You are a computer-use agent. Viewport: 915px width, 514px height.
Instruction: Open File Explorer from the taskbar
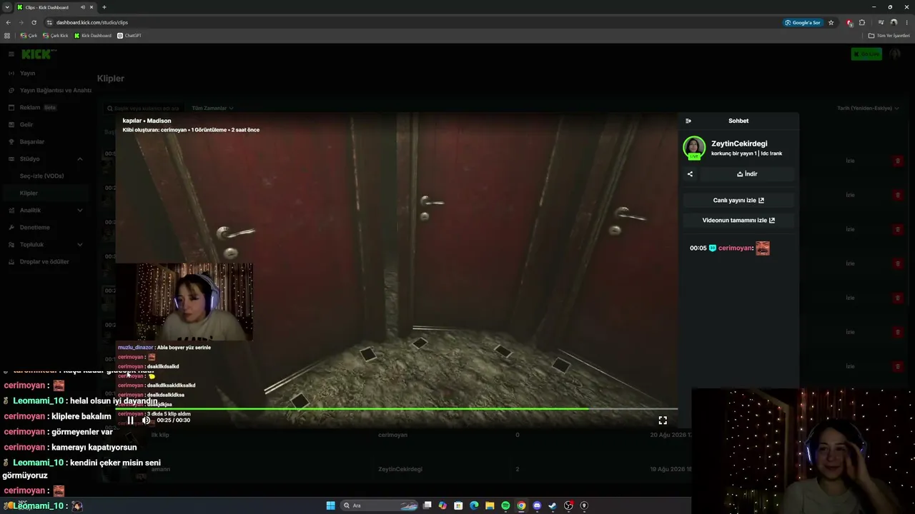coord(490,505)
